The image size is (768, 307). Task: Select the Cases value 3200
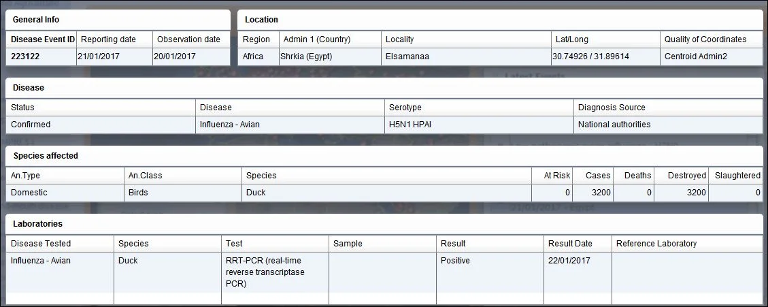tap(594, 193)
